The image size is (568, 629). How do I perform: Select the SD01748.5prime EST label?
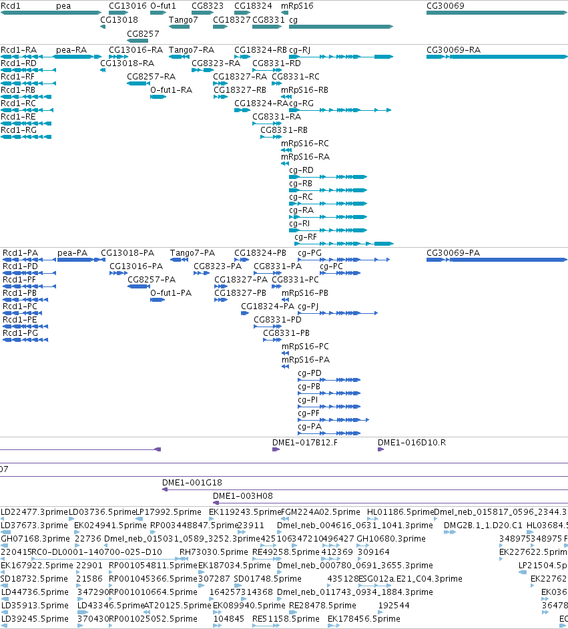[268, 579]
